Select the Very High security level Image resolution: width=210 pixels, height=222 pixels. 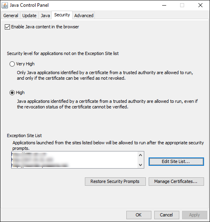12,64
